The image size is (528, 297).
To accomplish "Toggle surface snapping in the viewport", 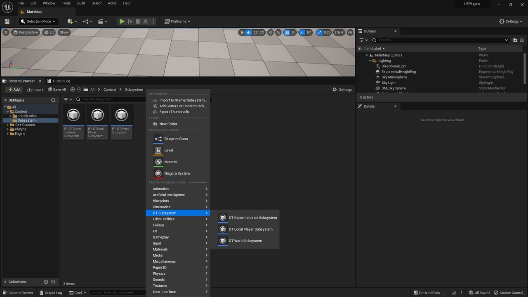I will (x=278, y=32).
